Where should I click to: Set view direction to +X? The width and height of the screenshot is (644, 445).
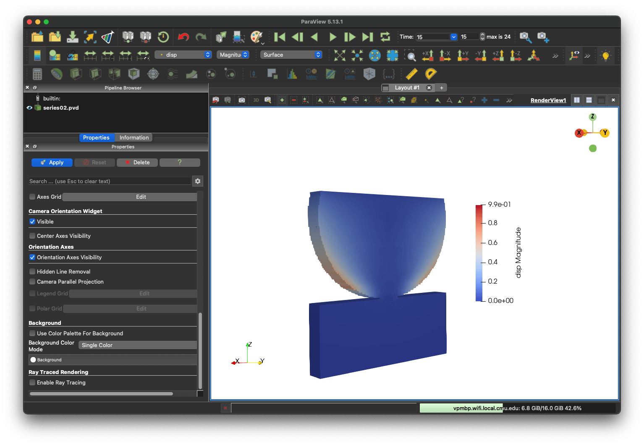pyautogui.click(x=428, y=55)
